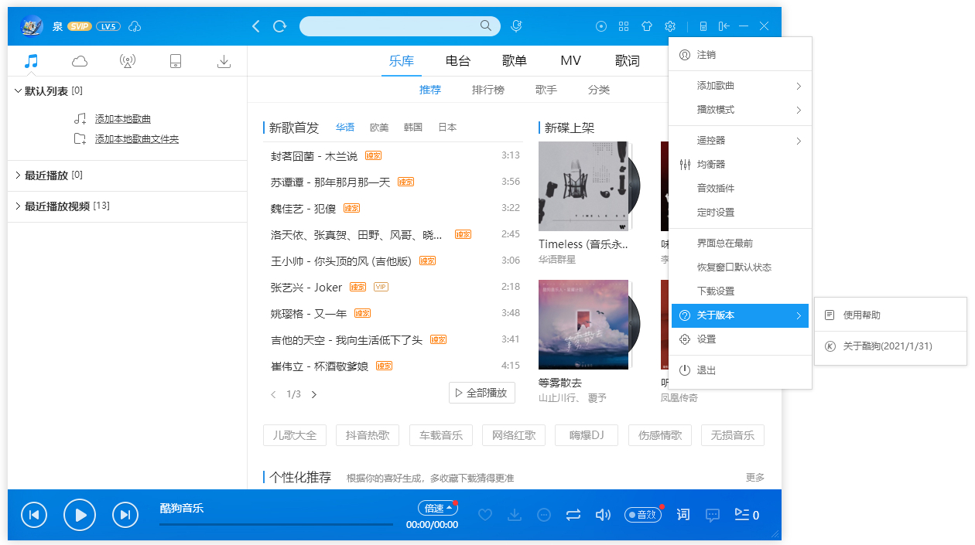The image size is (975, 545).
Task: Open the download manager sidebar icon
Action: (224, 61)
